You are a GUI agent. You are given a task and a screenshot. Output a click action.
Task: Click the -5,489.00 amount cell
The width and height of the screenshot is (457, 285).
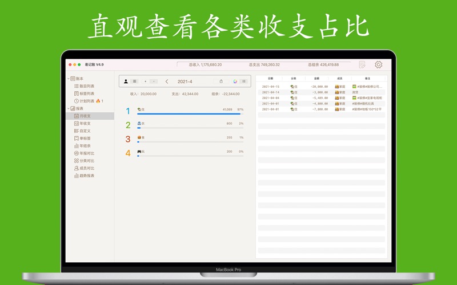pos(320,98)
